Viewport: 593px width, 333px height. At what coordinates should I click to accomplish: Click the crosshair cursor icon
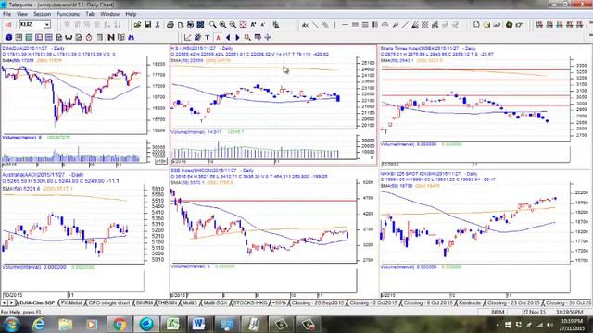point(268,37)
